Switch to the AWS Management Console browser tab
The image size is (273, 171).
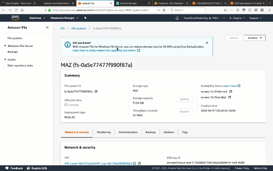[x=247, y=3]
